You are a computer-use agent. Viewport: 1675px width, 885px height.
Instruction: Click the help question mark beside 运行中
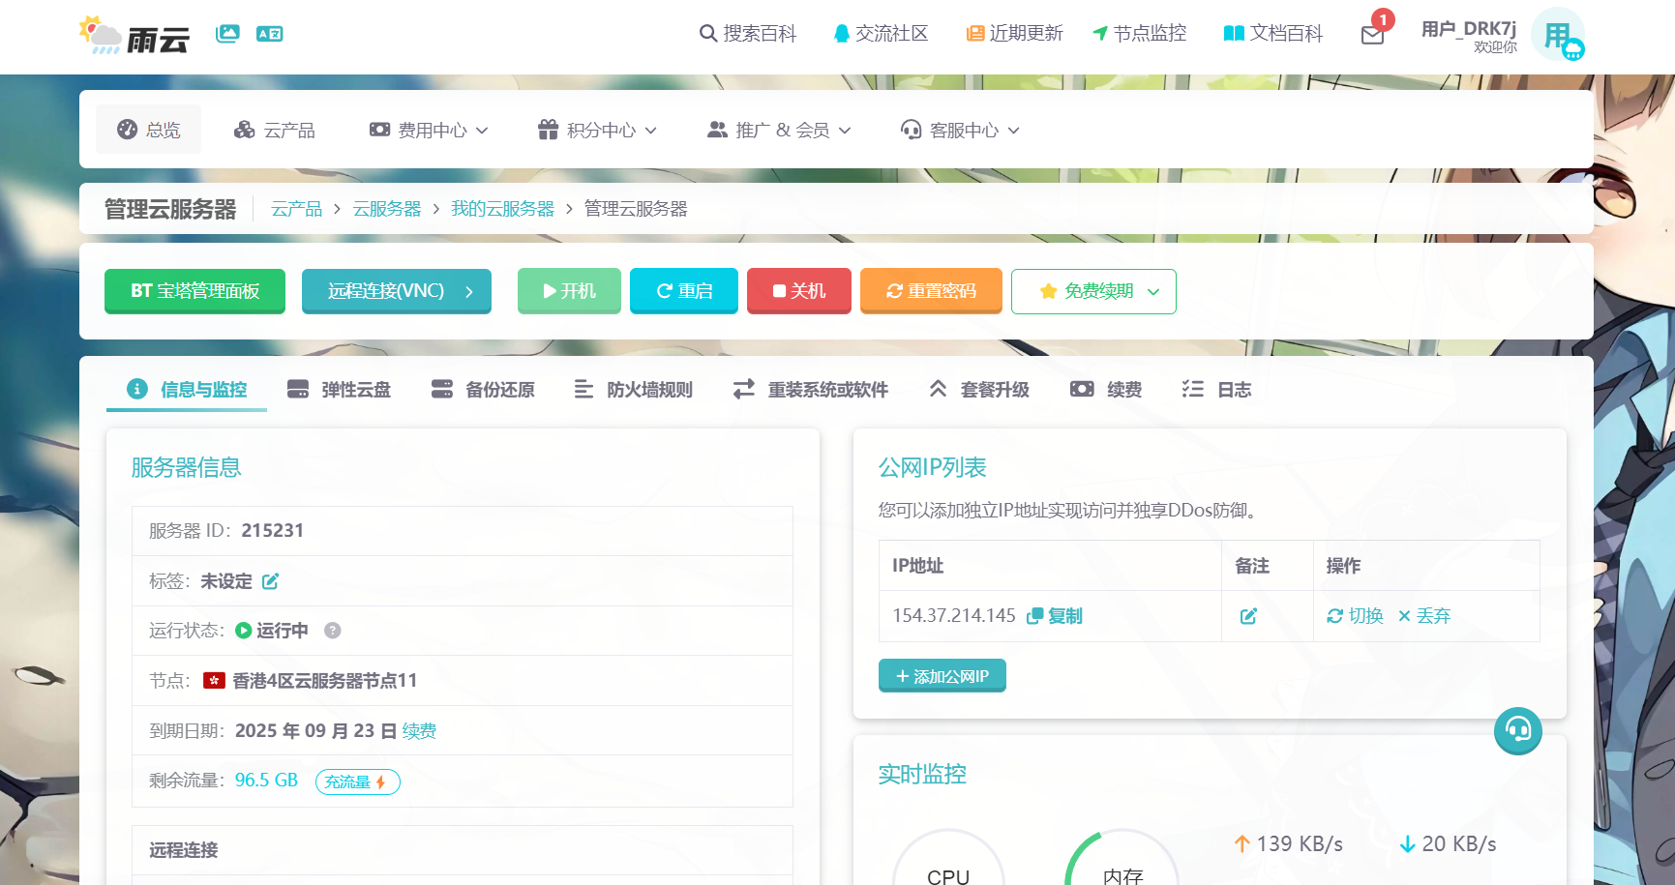point(333,631)
